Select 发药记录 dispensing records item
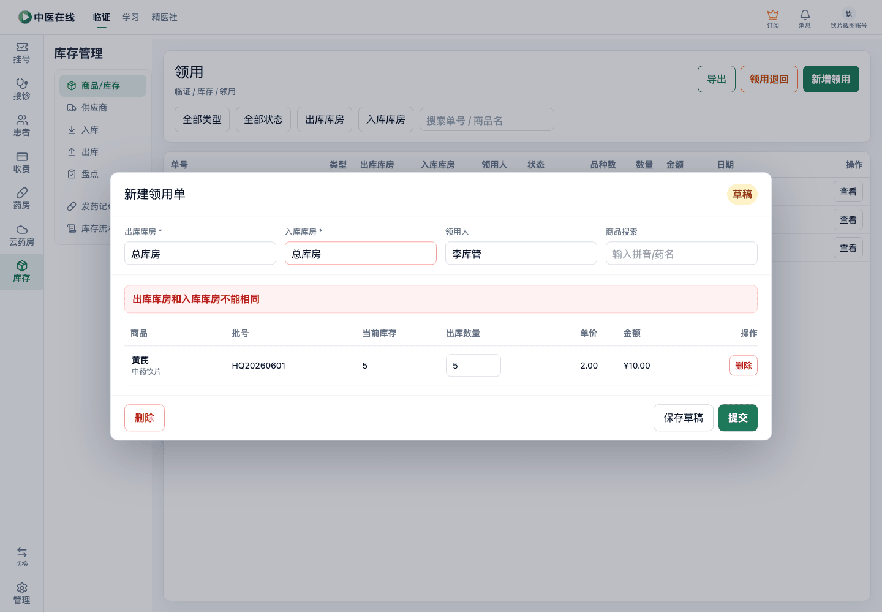 click(89, 206)
